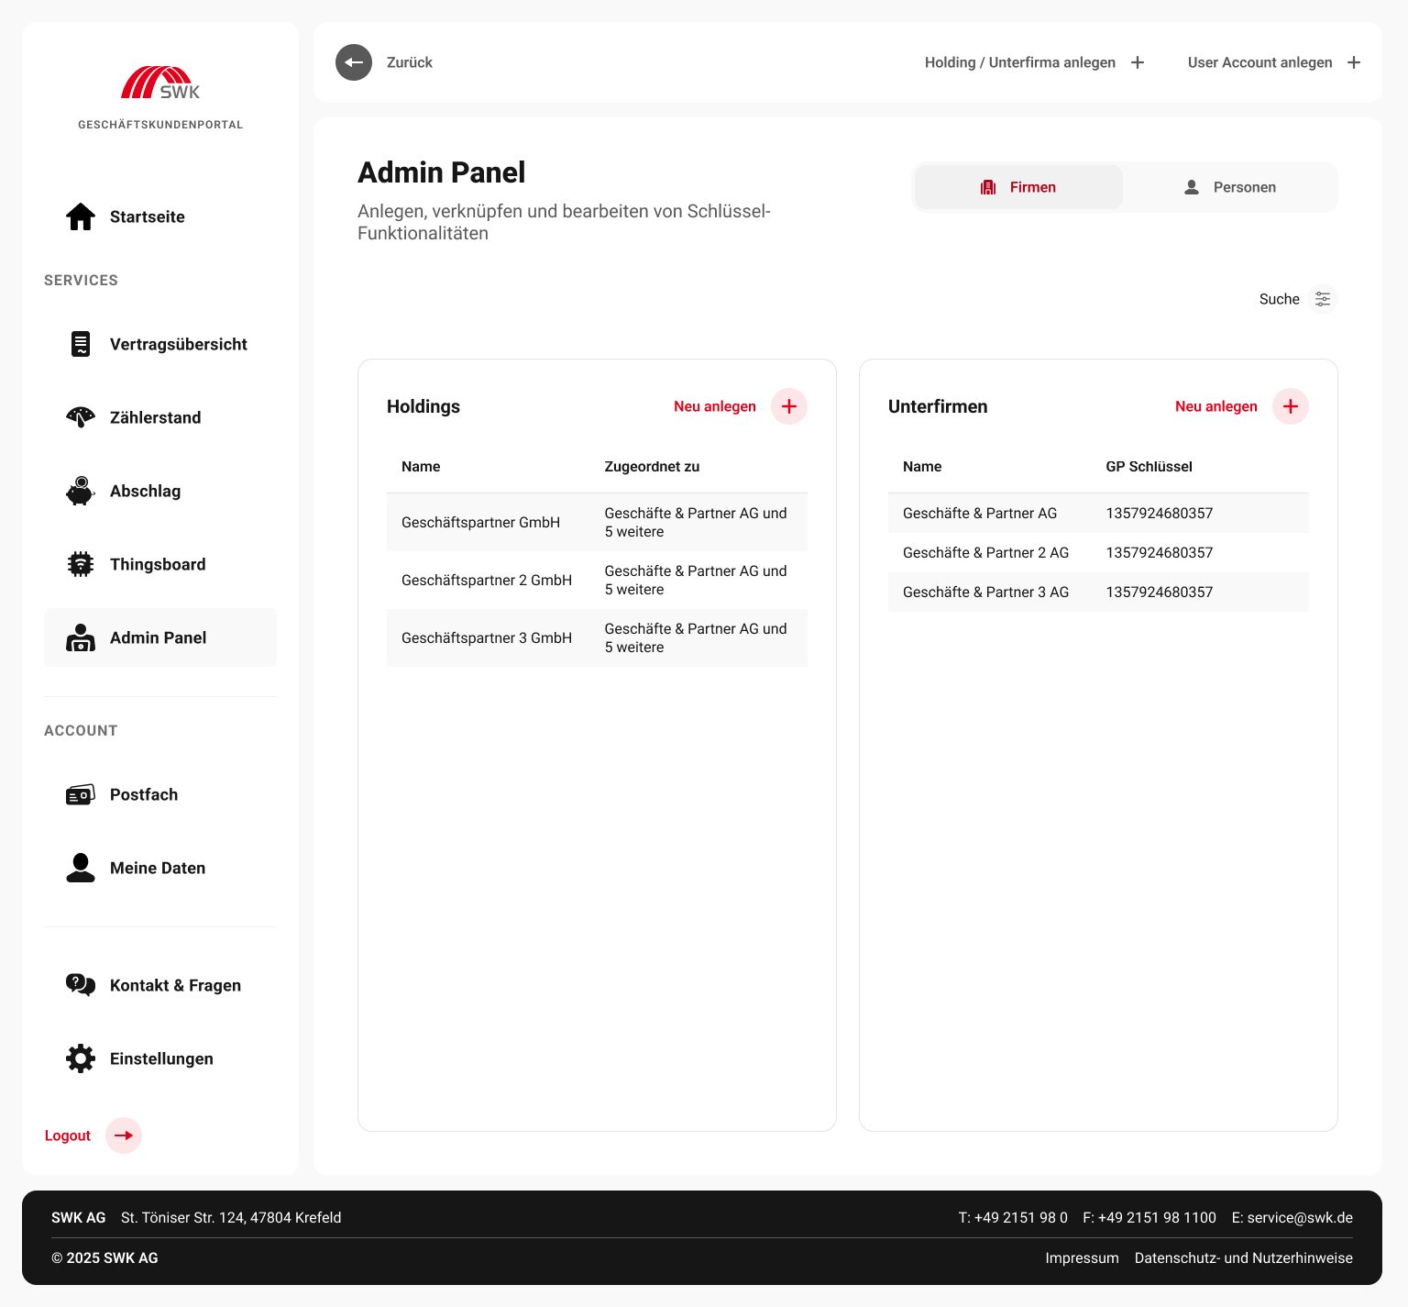
Task: Click the Thingsboard chip icon
Action: pos(81,564)
